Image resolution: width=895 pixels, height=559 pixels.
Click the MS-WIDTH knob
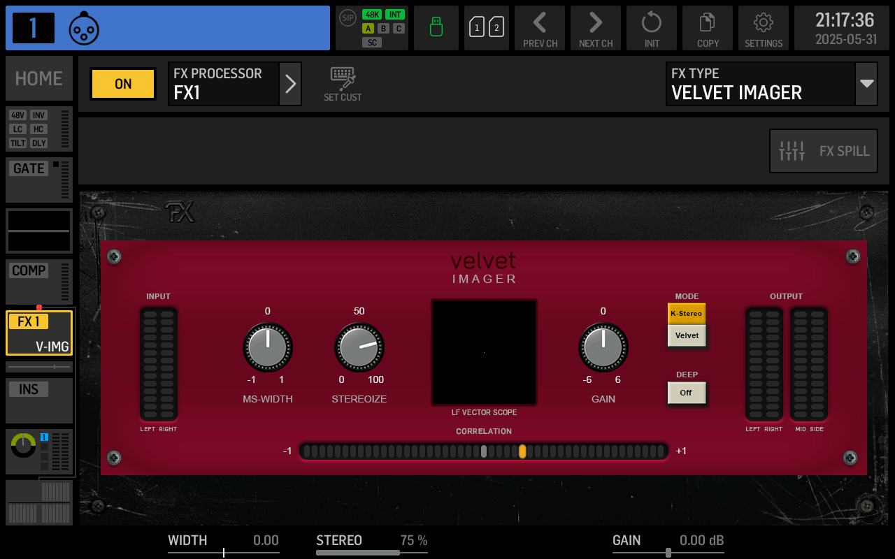(x=267, y=347)
